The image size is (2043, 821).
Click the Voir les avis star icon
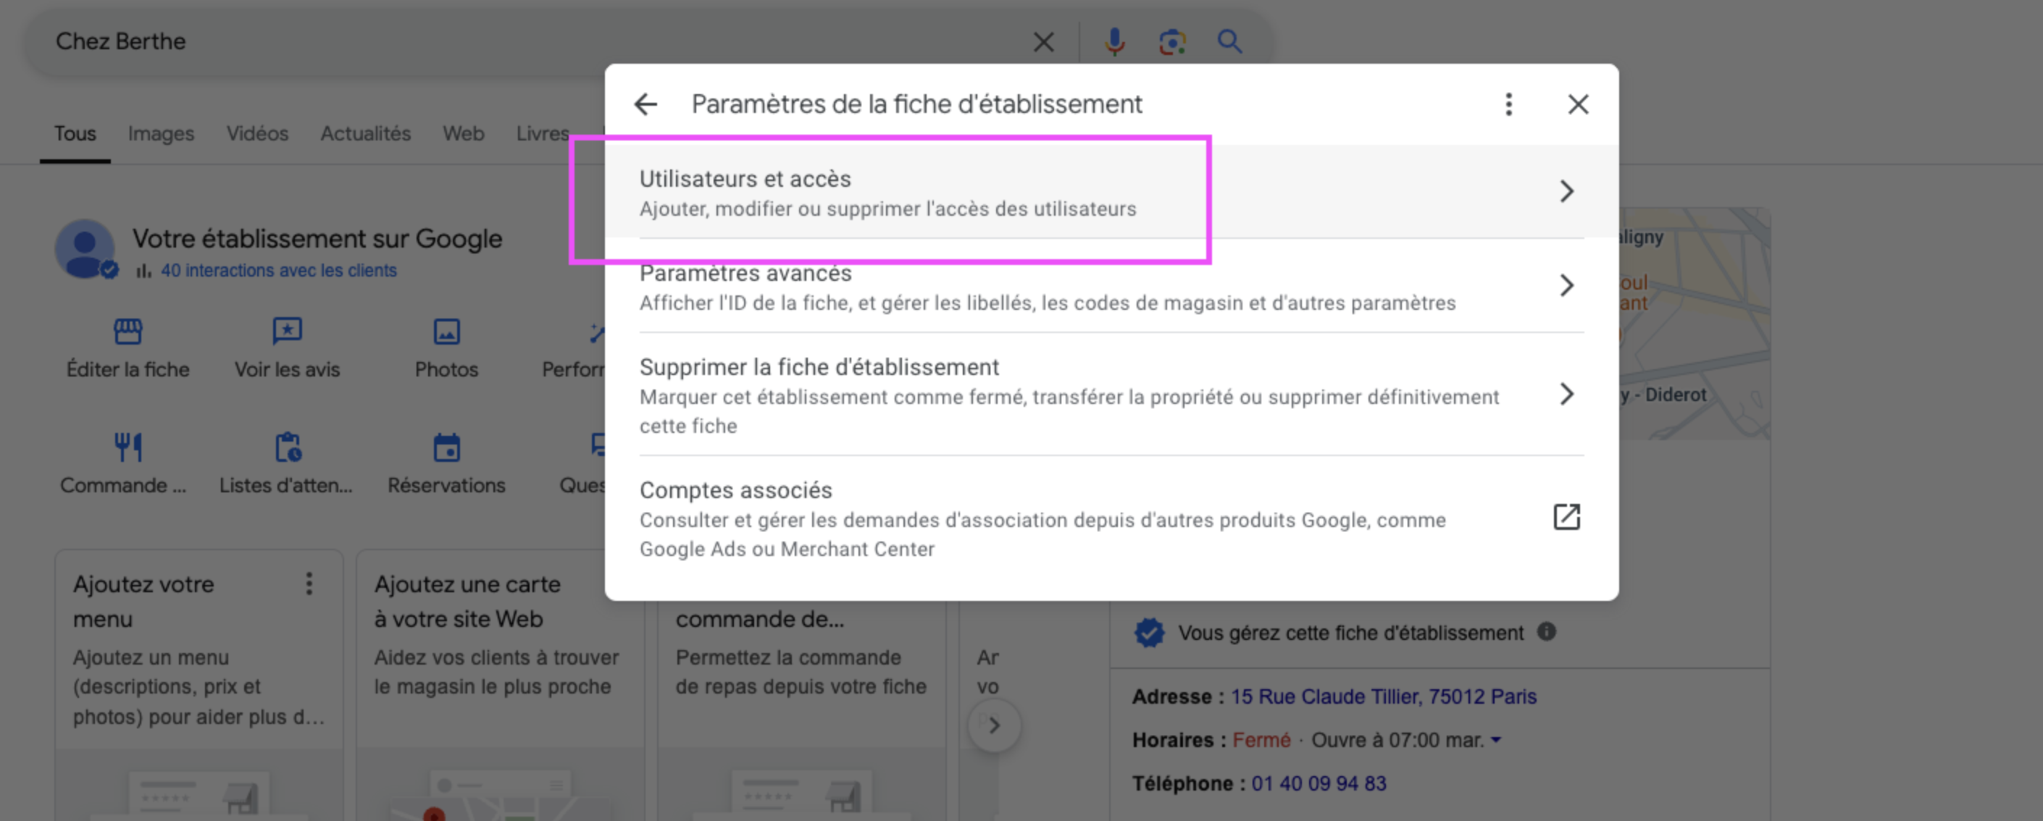pyautogui.click(x=287, y=332)
